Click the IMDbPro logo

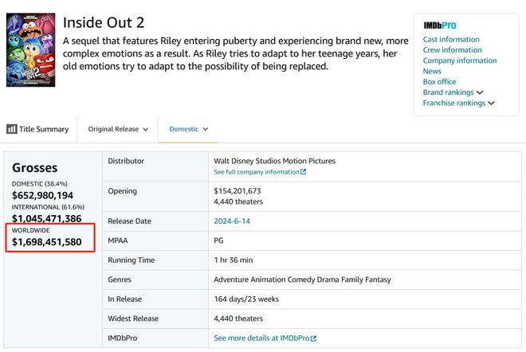pyautogui.click(x=439, y=25)
